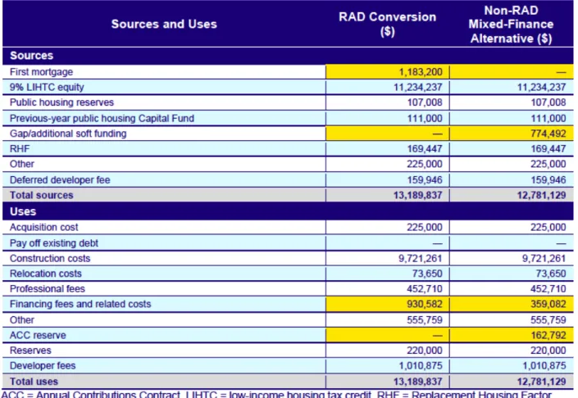The width and height of the screenshot is (578, 398).
Task: Click 169,447 in RAD Conversion column
Action: 425,149
